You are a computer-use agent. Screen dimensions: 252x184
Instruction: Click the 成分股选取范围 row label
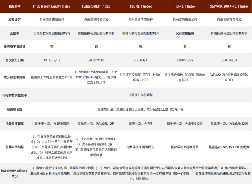pyautogui.click(x=14, y=77)
